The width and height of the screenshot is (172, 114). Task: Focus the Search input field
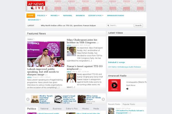coord(120,25)
